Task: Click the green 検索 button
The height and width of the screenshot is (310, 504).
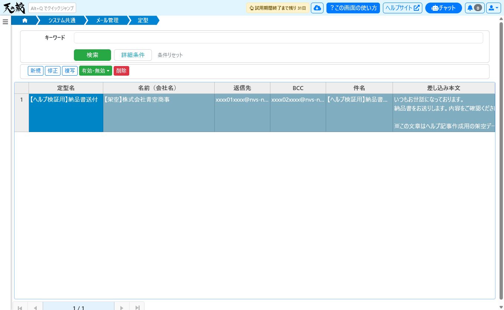Action: (92, 55)
